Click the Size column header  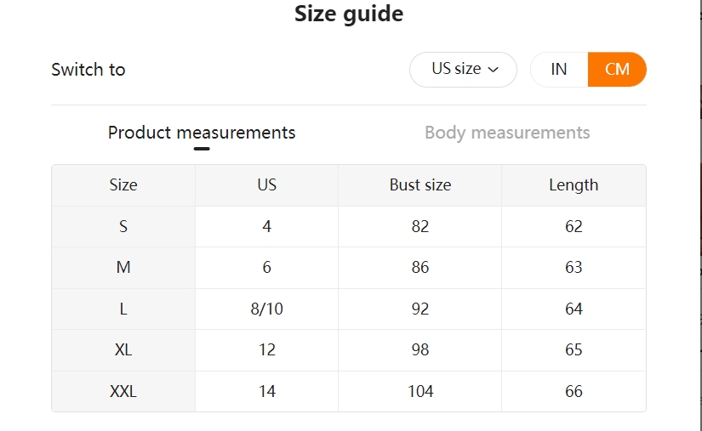[x=123, y=185]
